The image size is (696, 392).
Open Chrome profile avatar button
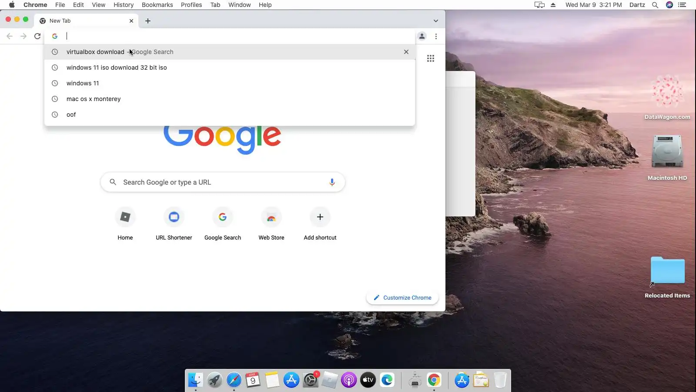(x=422, y=36)
